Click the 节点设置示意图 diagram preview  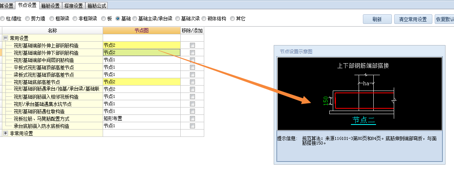360,94
